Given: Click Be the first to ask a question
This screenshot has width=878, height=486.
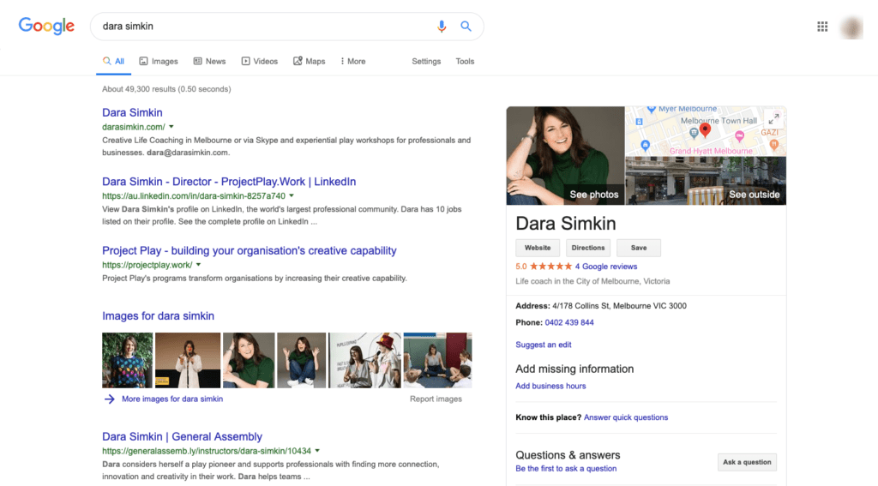Looking at the screenshot, I should coord(566,469).
